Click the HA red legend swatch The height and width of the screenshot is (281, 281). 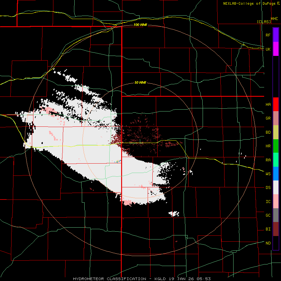coord(276,104)
